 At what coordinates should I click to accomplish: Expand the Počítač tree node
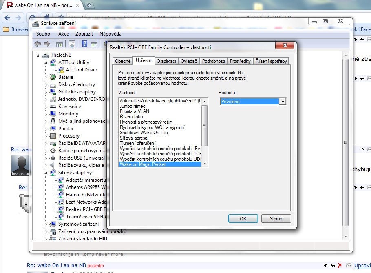pyautogui.click(x=46, y=129)
